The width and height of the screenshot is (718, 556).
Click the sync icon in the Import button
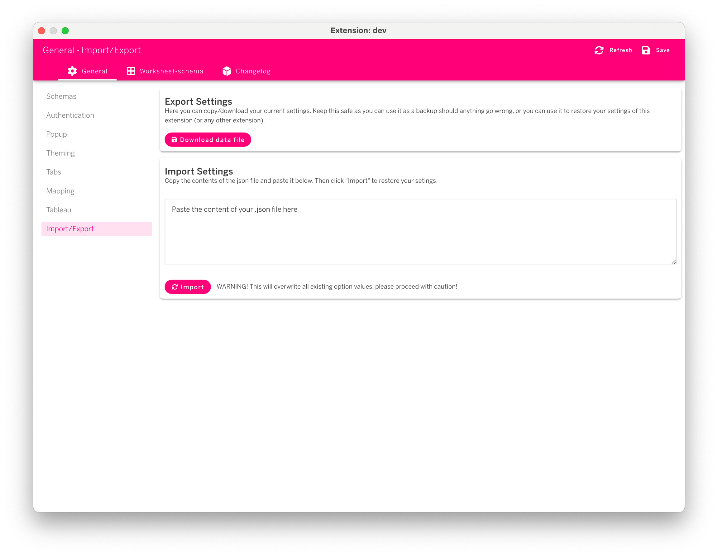(175, 287)
